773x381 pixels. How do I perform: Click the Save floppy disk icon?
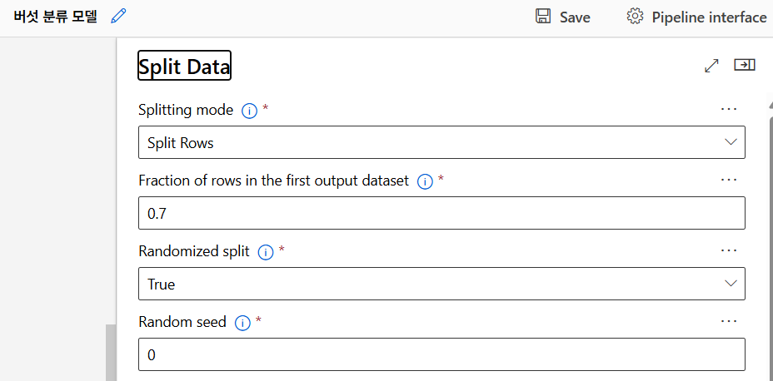coord(543,17)
